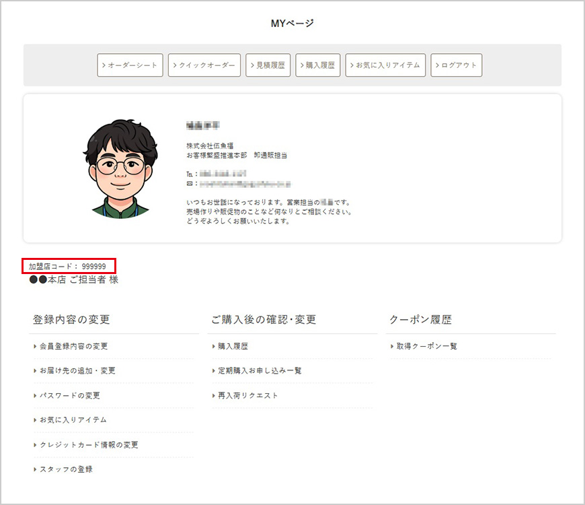The width and height of the screenshot is (585, 505).
Task: Open the スタッフの登録 link
Action: coord(66,469)
